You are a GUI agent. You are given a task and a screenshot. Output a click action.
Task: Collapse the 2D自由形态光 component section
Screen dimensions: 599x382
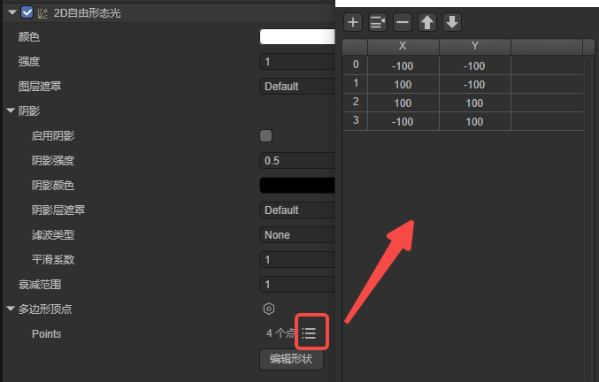pyautogui.click(x=11, y=12)
